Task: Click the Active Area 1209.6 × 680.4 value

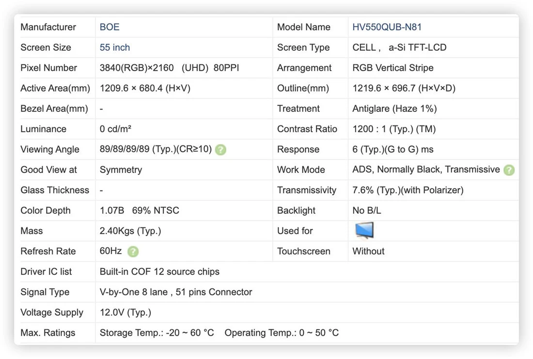Action: click(x=145, y=88)
